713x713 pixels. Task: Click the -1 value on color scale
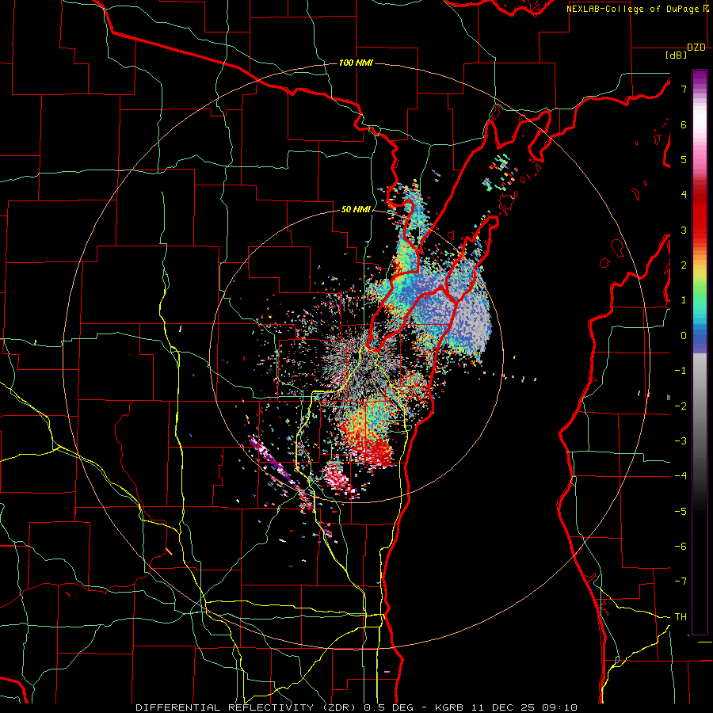681,371
